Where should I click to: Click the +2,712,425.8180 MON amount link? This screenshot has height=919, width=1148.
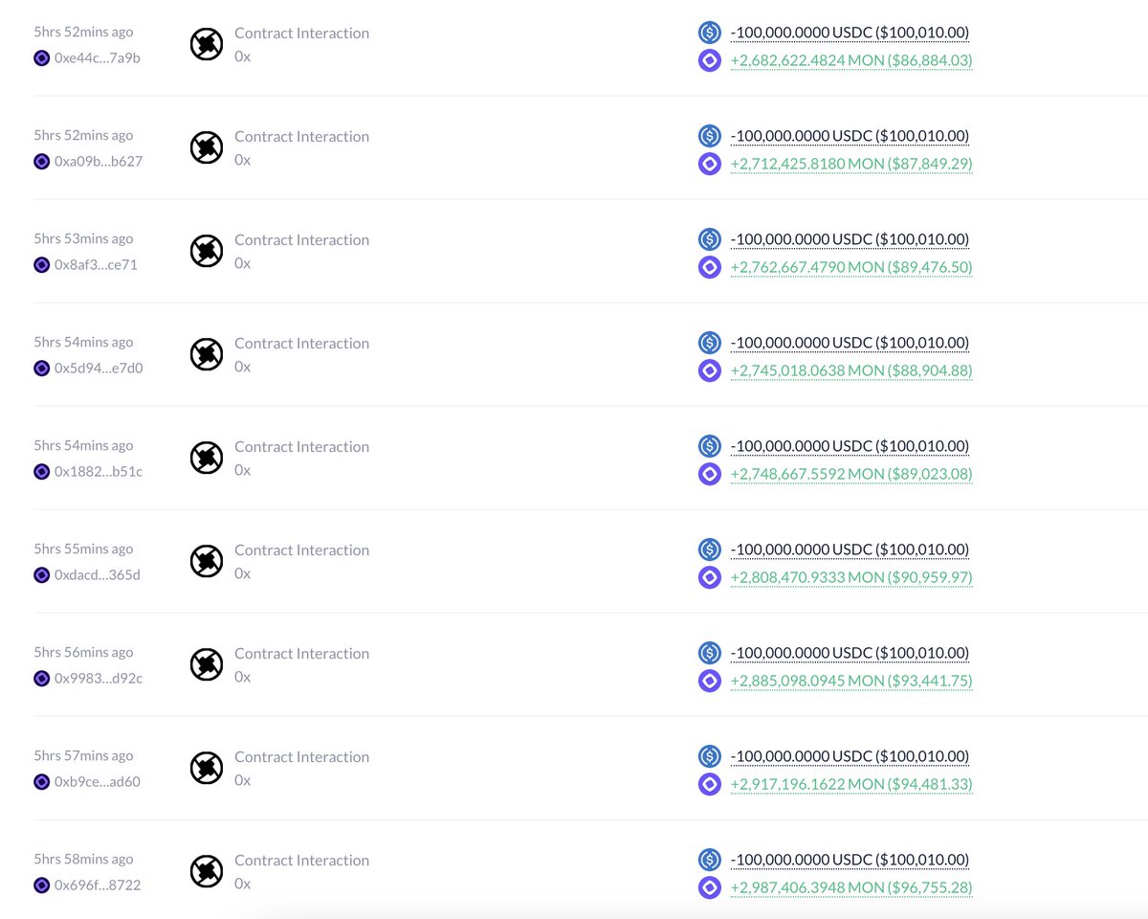click(x=850, y=164)
